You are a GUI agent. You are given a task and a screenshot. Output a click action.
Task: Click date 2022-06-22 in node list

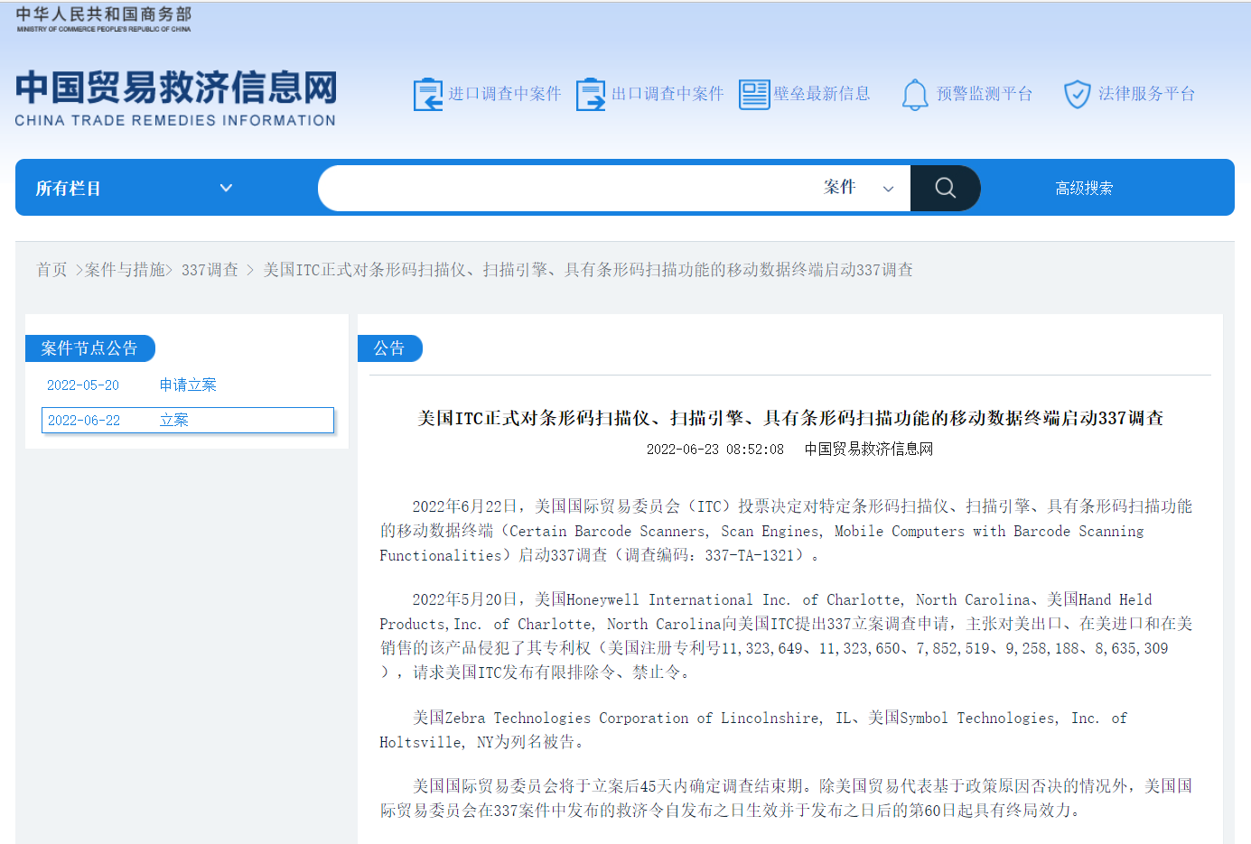(84, 421)
